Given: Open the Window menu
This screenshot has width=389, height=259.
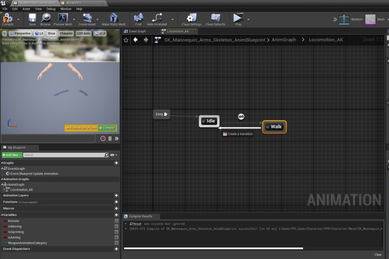Looking at the screenshot, I should pos(66,9).
